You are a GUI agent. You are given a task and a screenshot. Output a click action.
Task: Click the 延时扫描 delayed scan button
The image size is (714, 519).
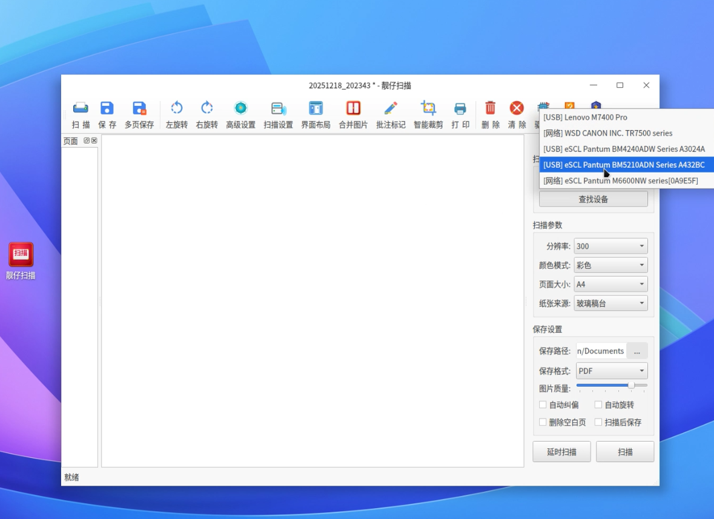pos(561,452)
